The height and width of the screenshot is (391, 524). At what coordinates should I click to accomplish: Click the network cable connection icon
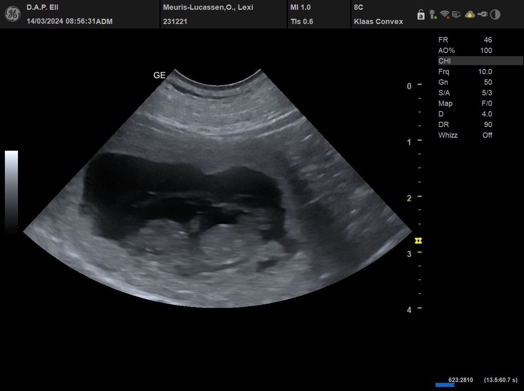click(483, 15)
